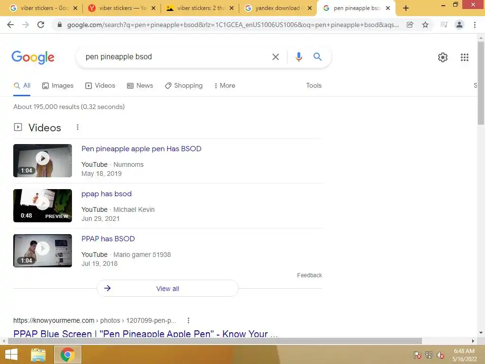
Task: Open Google quick settings gear
Action: [443, 57]
